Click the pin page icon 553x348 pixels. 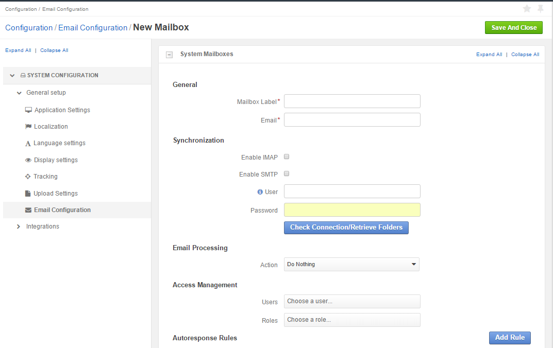pyautogui.click(x=540, y=9)
